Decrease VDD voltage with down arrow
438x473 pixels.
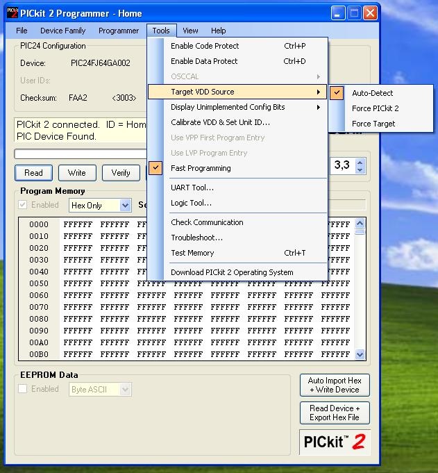point(360,170)
